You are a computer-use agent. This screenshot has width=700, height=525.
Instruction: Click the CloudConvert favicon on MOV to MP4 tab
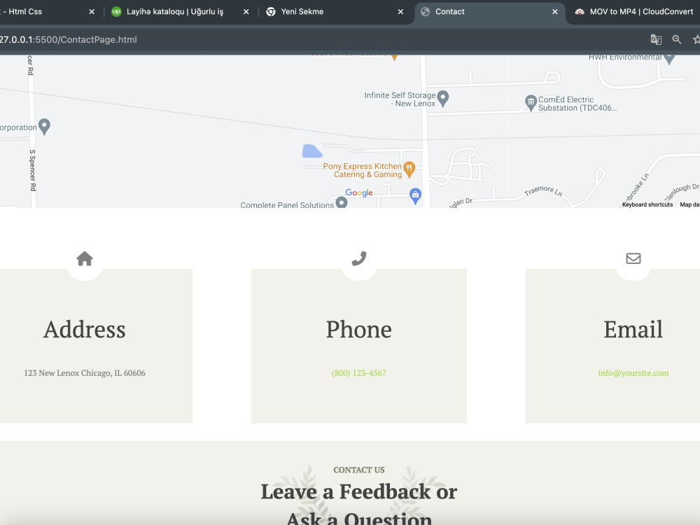point(580,12)
